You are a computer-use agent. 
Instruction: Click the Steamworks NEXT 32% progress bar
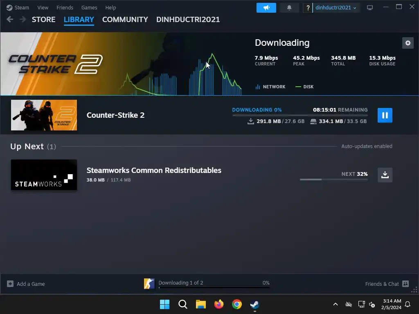pos(334,179)
